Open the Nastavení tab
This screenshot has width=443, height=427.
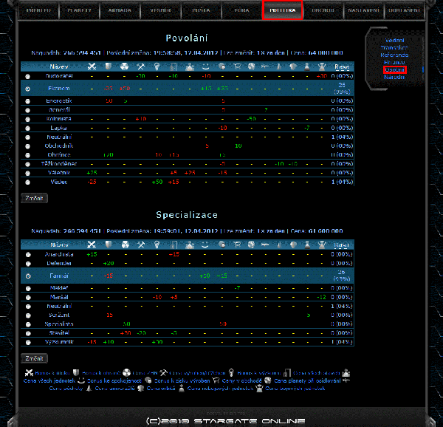[363, 10]
